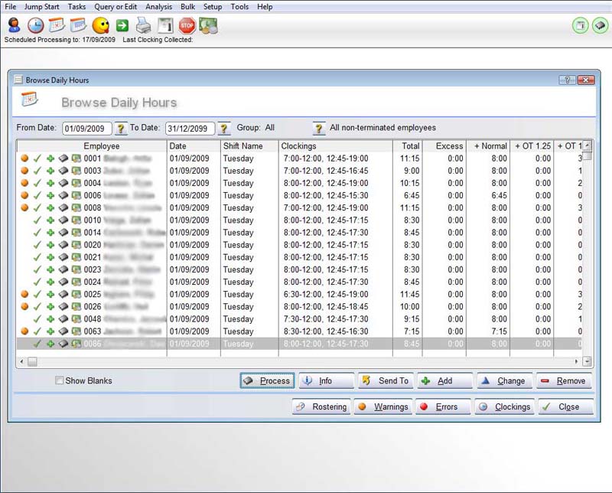Open the From Date lookup button
This screenshot has height=493, width=612.
pyautogui.click(x=121, y=129)
